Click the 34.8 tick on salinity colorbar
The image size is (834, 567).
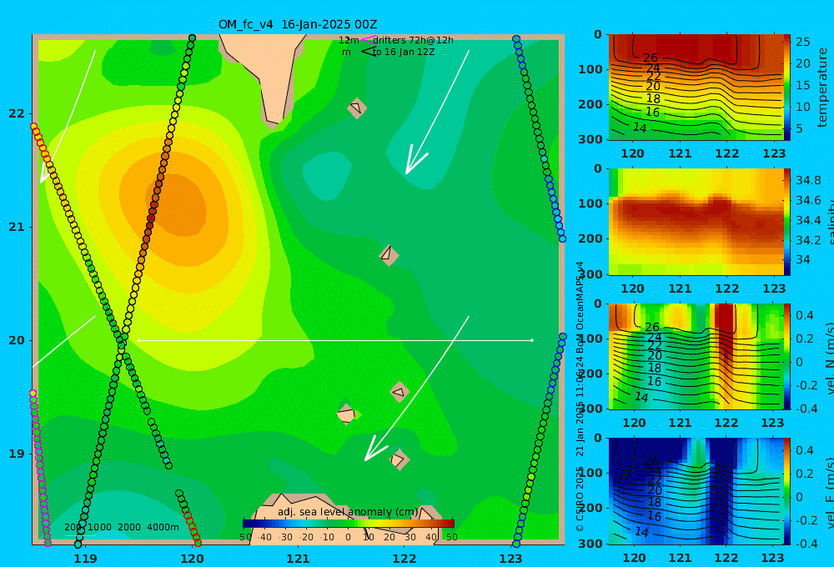pos(808,180)
